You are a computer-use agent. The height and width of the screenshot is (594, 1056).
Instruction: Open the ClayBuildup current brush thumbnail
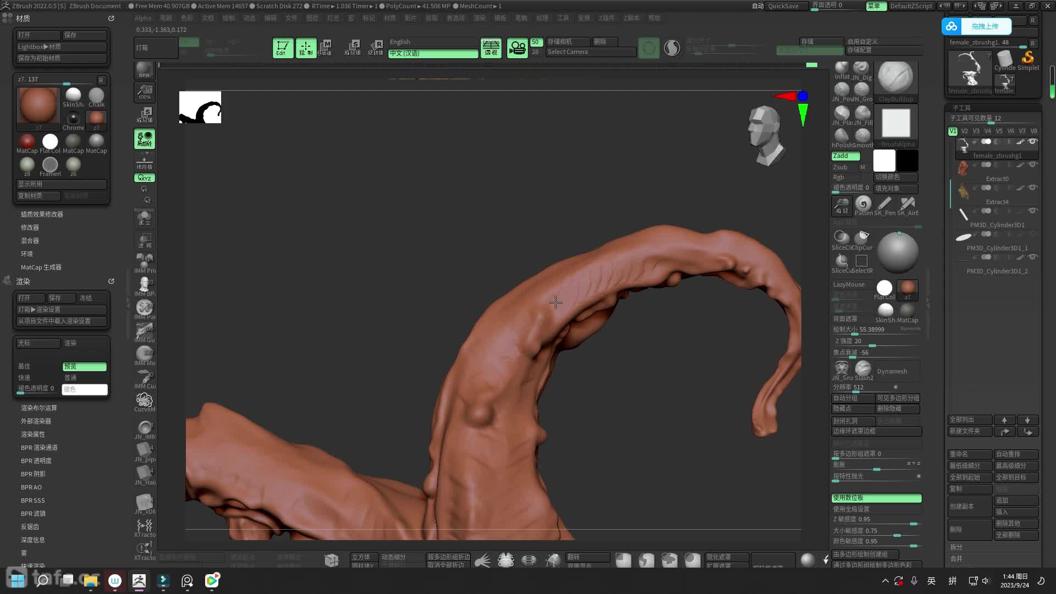(895, 80)
